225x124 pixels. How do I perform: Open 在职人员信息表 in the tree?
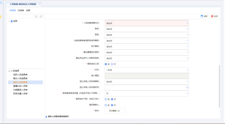(x=20, y=75)
